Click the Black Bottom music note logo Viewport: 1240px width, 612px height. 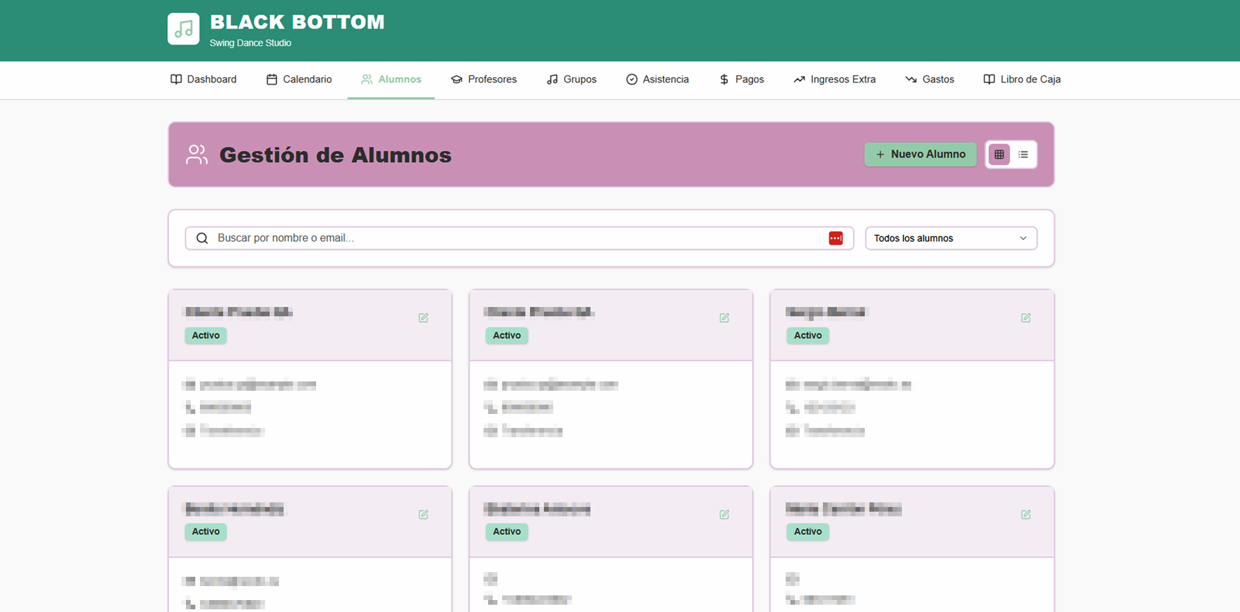(183, 29)
